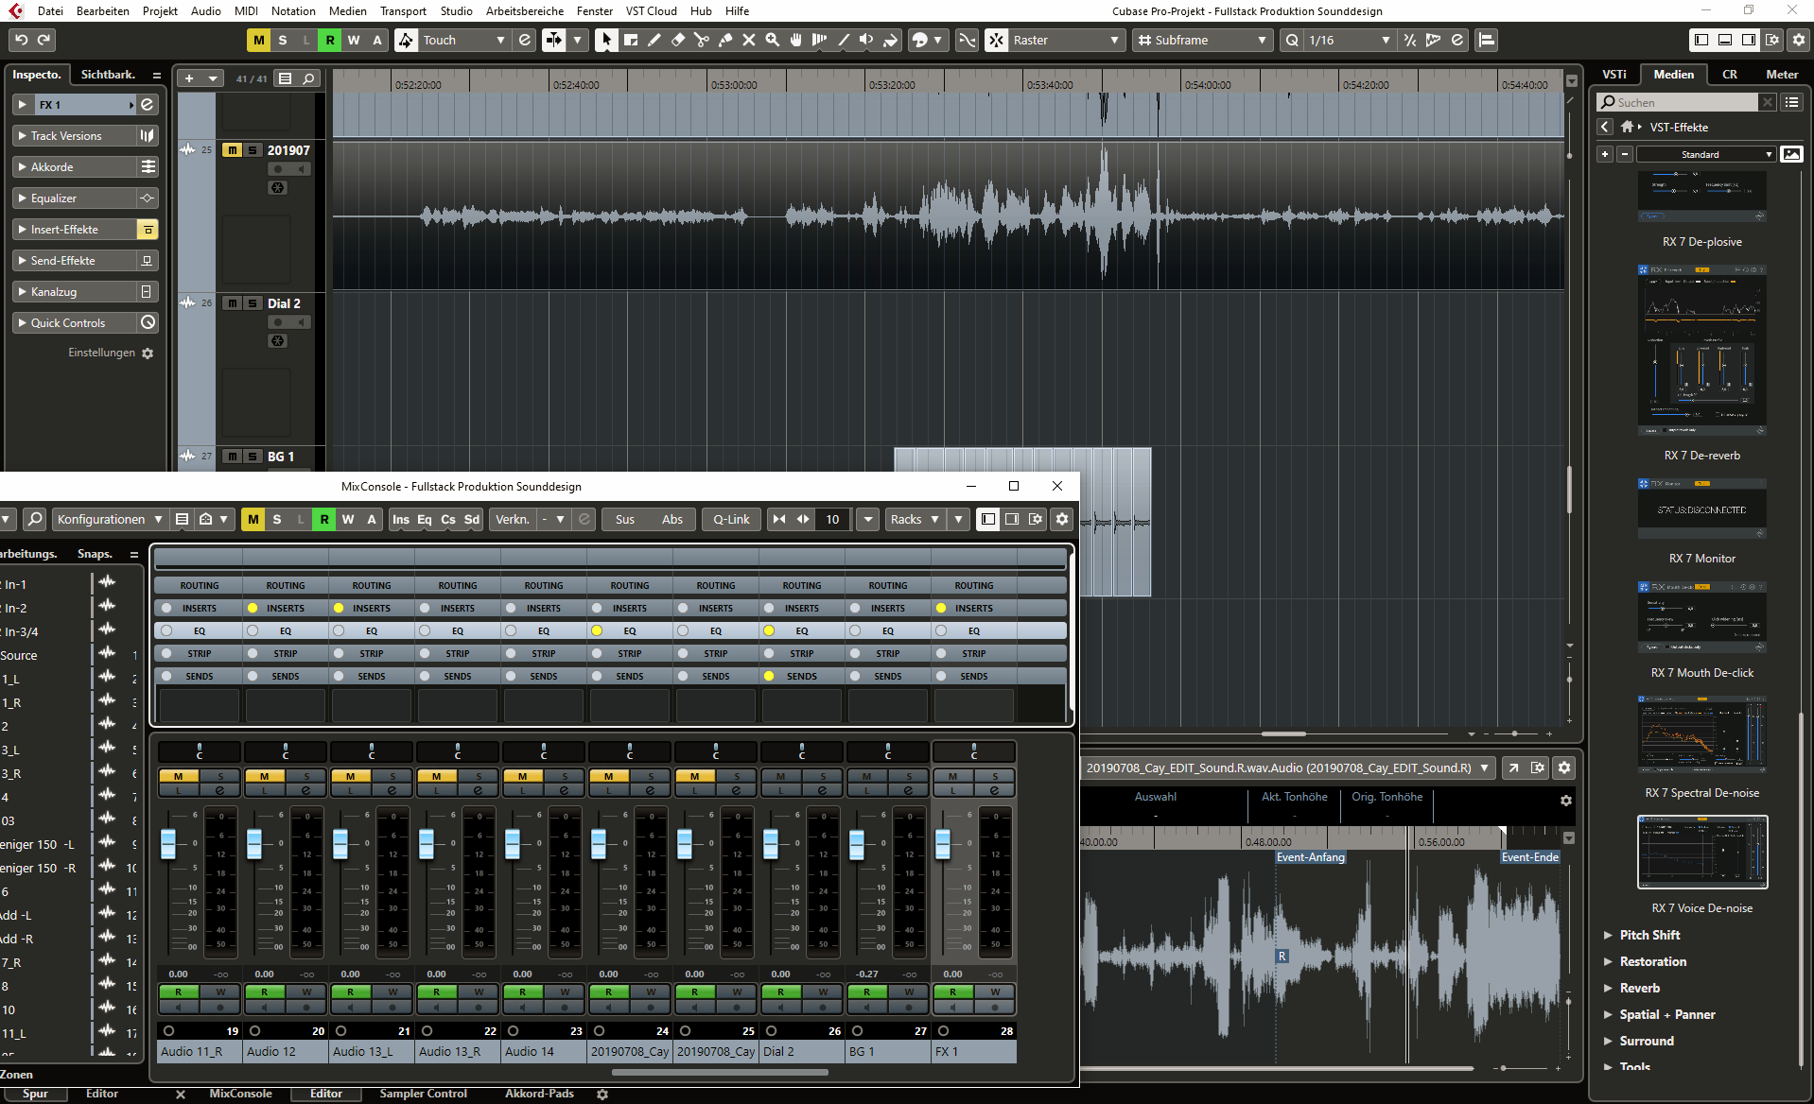Open MixConsole functions gear icon

1062,519
